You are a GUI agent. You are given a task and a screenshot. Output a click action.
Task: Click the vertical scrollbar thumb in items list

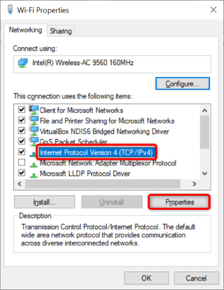[x=204, y=132]
